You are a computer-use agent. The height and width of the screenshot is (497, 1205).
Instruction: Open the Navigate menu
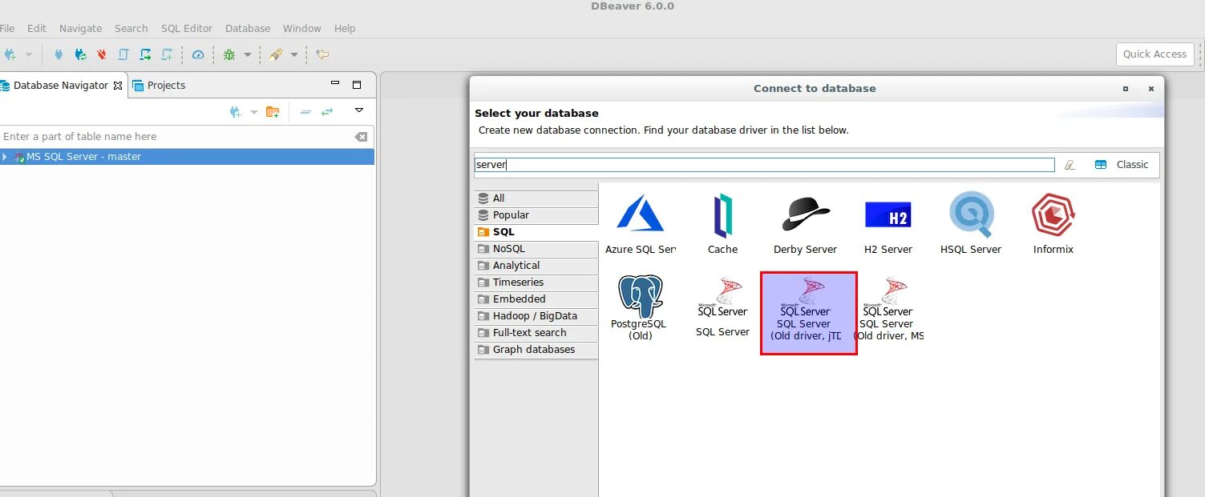[x=81, y=28]
